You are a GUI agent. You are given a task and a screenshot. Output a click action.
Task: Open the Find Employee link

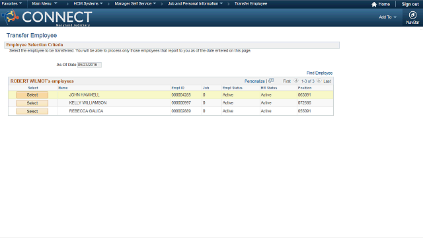pos(319,73)
